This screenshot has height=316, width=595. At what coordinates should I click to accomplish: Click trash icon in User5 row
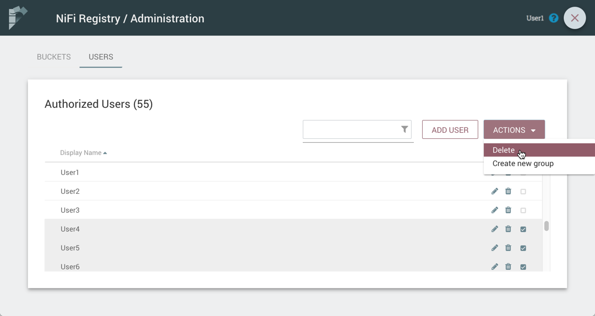pos(508,248)
